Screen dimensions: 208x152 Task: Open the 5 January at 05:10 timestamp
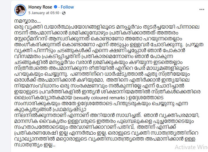point(44,13)
